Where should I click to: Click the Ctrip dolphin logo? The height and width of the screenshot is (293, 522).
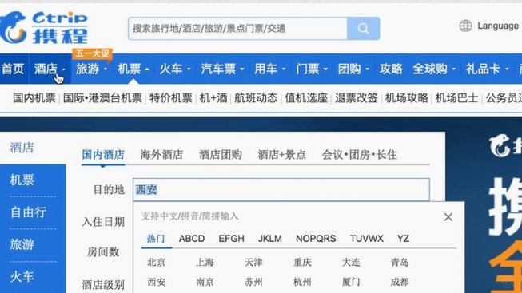pos(43,28)
